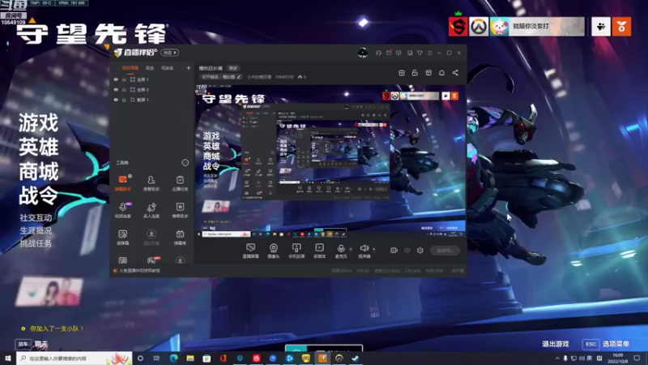Click the record video icon beside the gear

(x=394, y=251)
